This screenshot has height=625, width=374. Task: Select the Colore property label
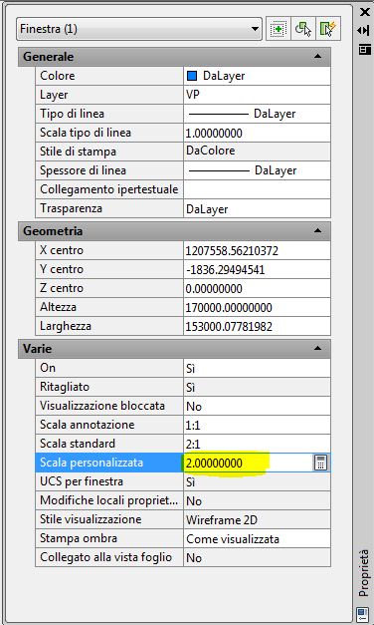click(58, 76)
